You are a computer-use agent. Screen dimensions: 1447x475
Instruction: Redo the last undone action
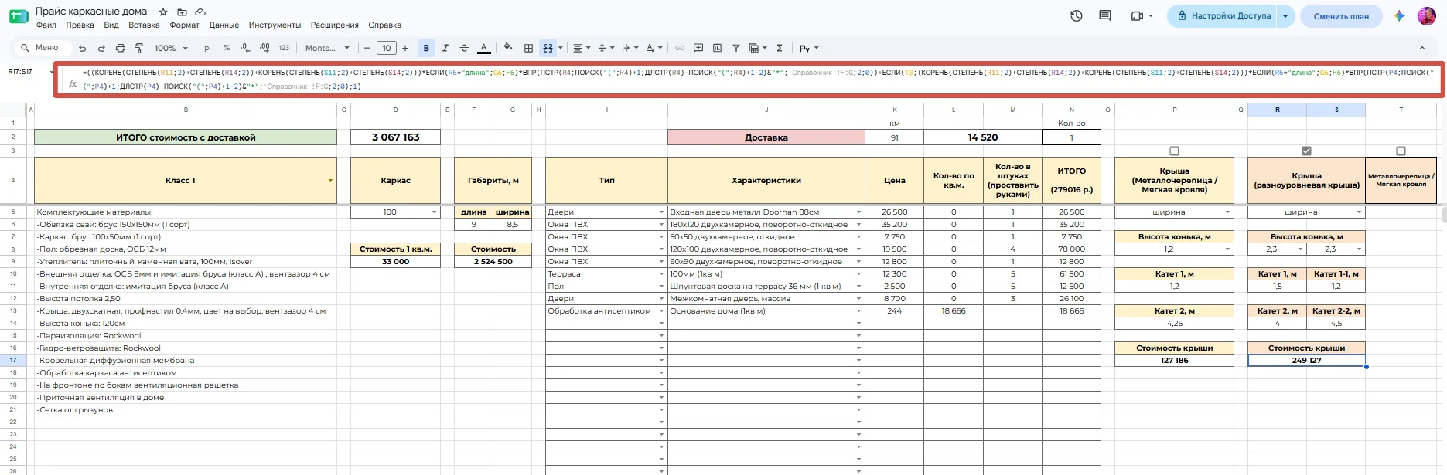pyautogui.click(x=101, y=48)
